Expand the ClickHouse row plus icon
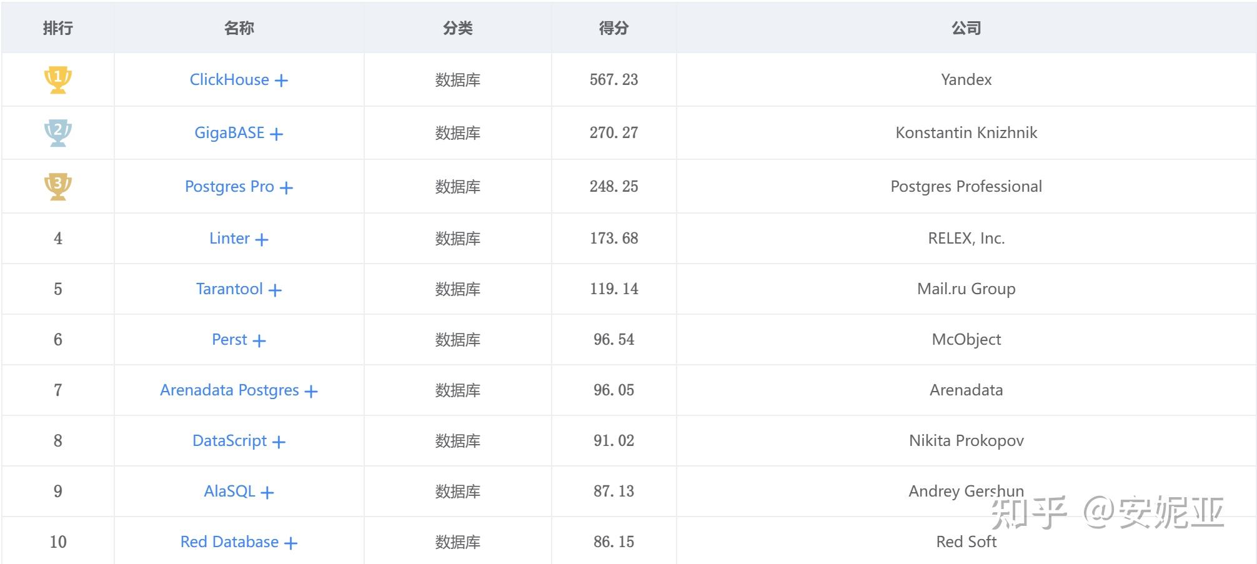 [x=282, y=81]
